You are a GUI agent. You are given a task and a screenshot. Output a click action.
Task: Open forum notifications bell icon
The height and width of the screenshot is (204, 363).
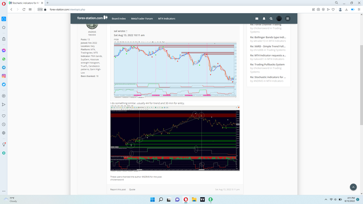tap(264, 19)
